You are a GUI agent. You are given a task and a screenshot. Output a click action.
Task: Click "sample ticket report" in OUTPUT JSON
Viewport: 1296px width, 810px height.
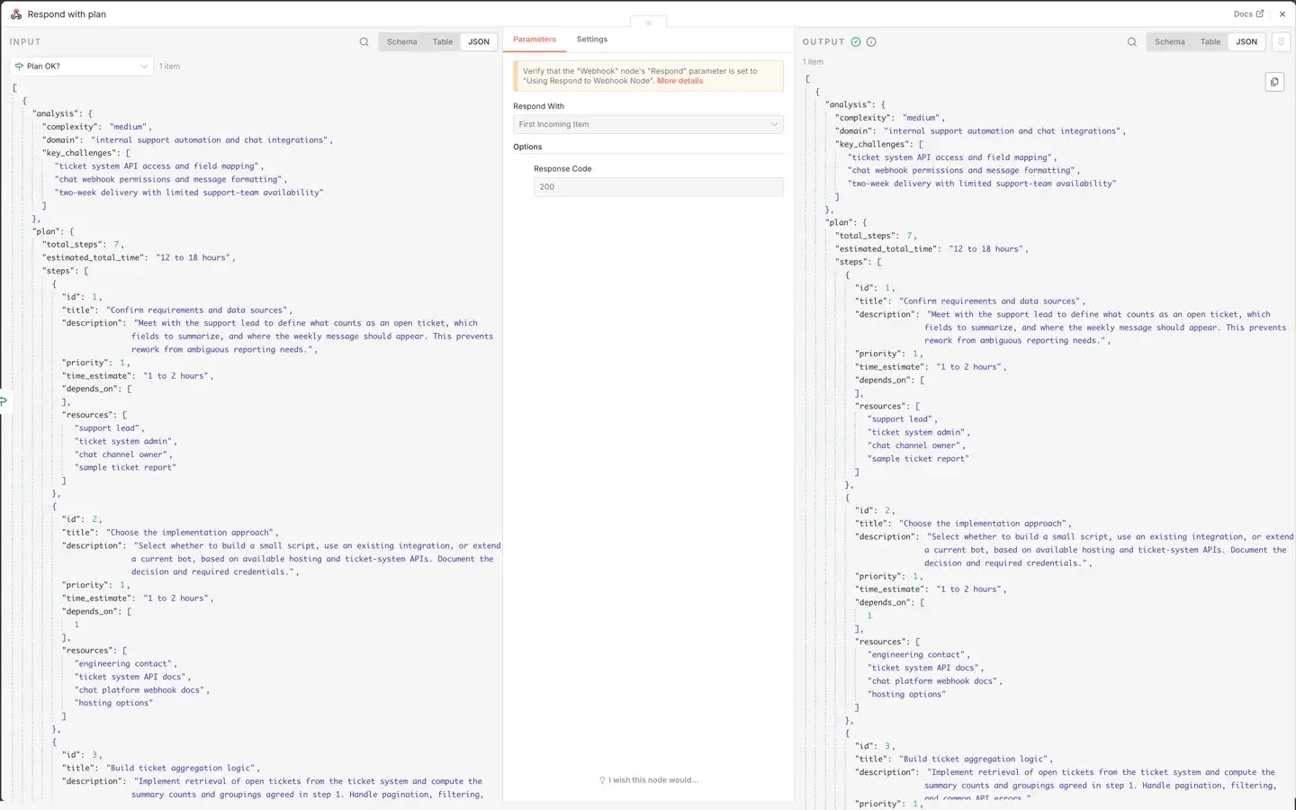(918, 459)
